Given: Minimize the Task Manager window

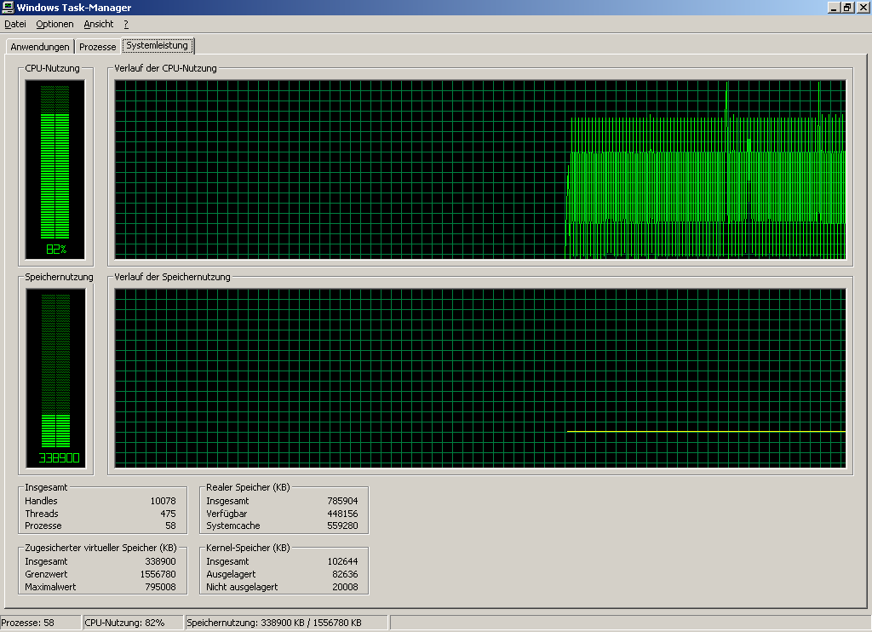Looking at the screenshot, I should [x=834, y=8].
